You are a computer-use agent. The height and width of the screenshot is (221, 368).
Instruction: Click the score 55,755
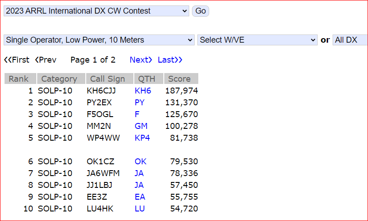[184, 196]
